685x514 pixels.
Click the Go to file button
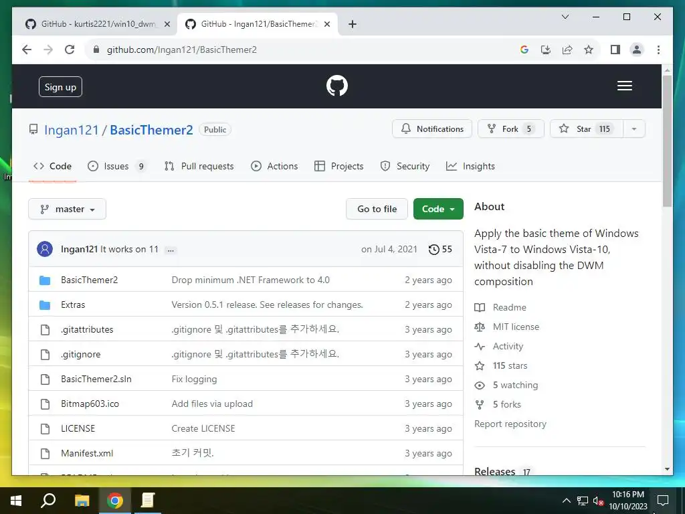377,209
